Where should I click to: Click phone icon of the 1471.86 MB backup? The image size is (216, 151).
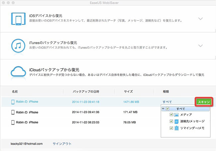point(13,102)
